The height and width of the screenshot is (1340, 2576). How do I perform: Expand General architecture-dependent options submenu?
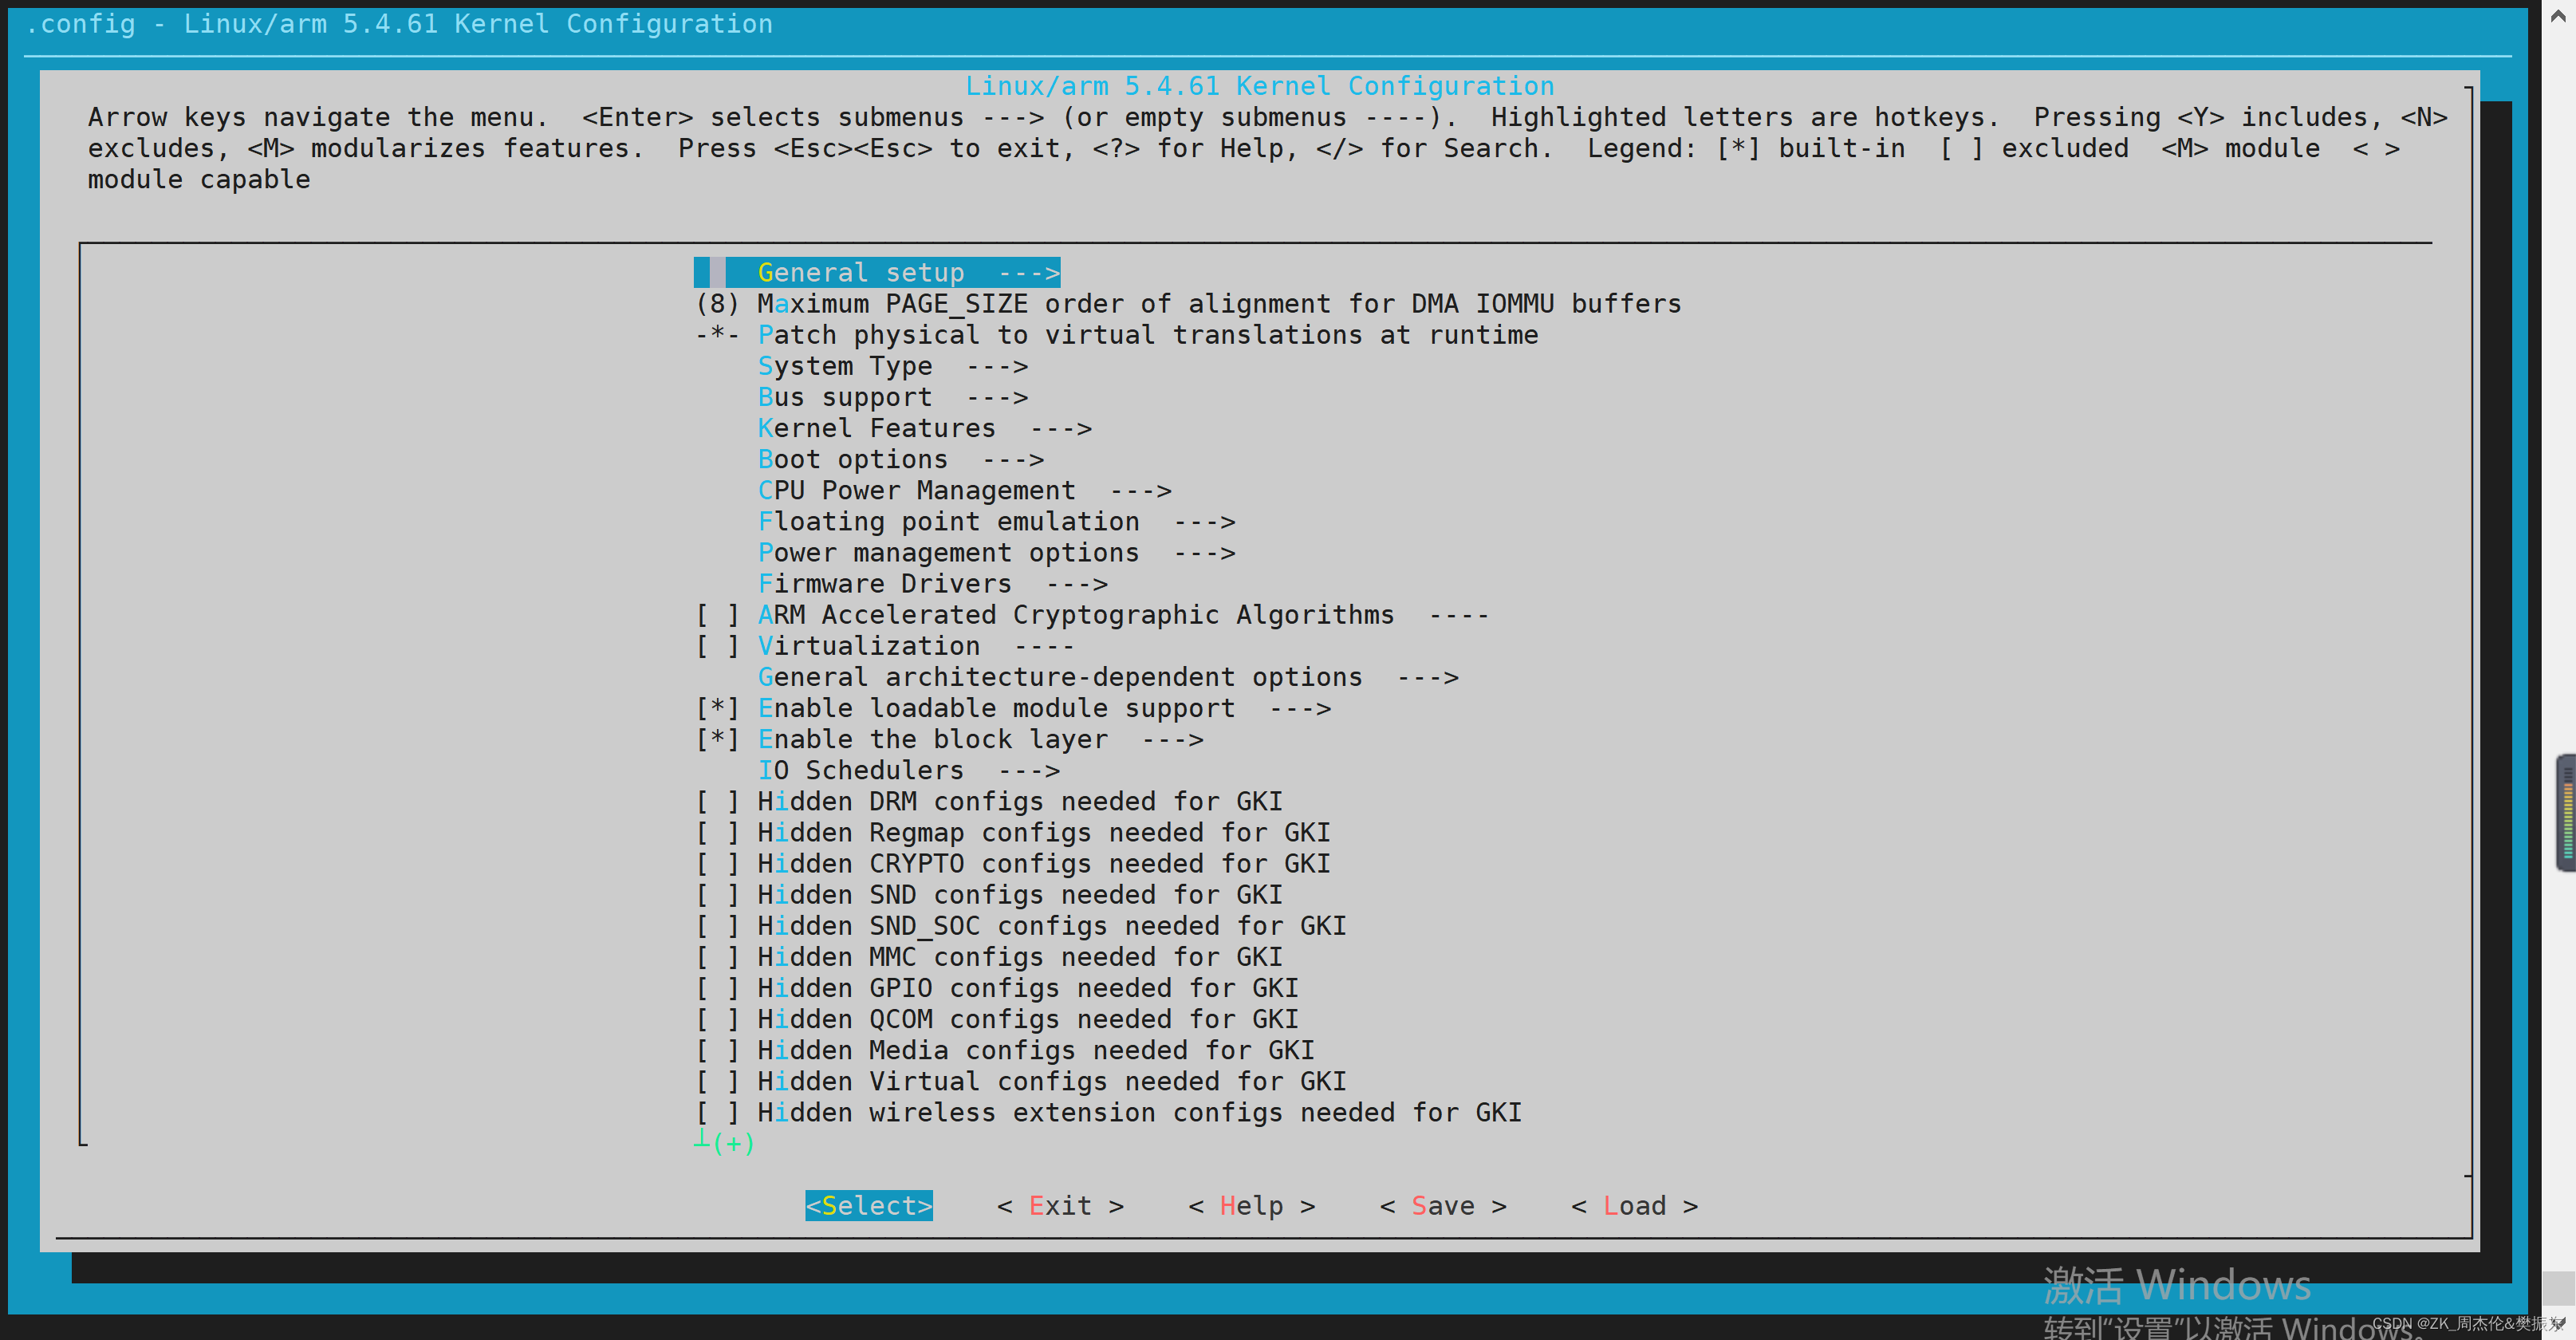(1108, 677)
